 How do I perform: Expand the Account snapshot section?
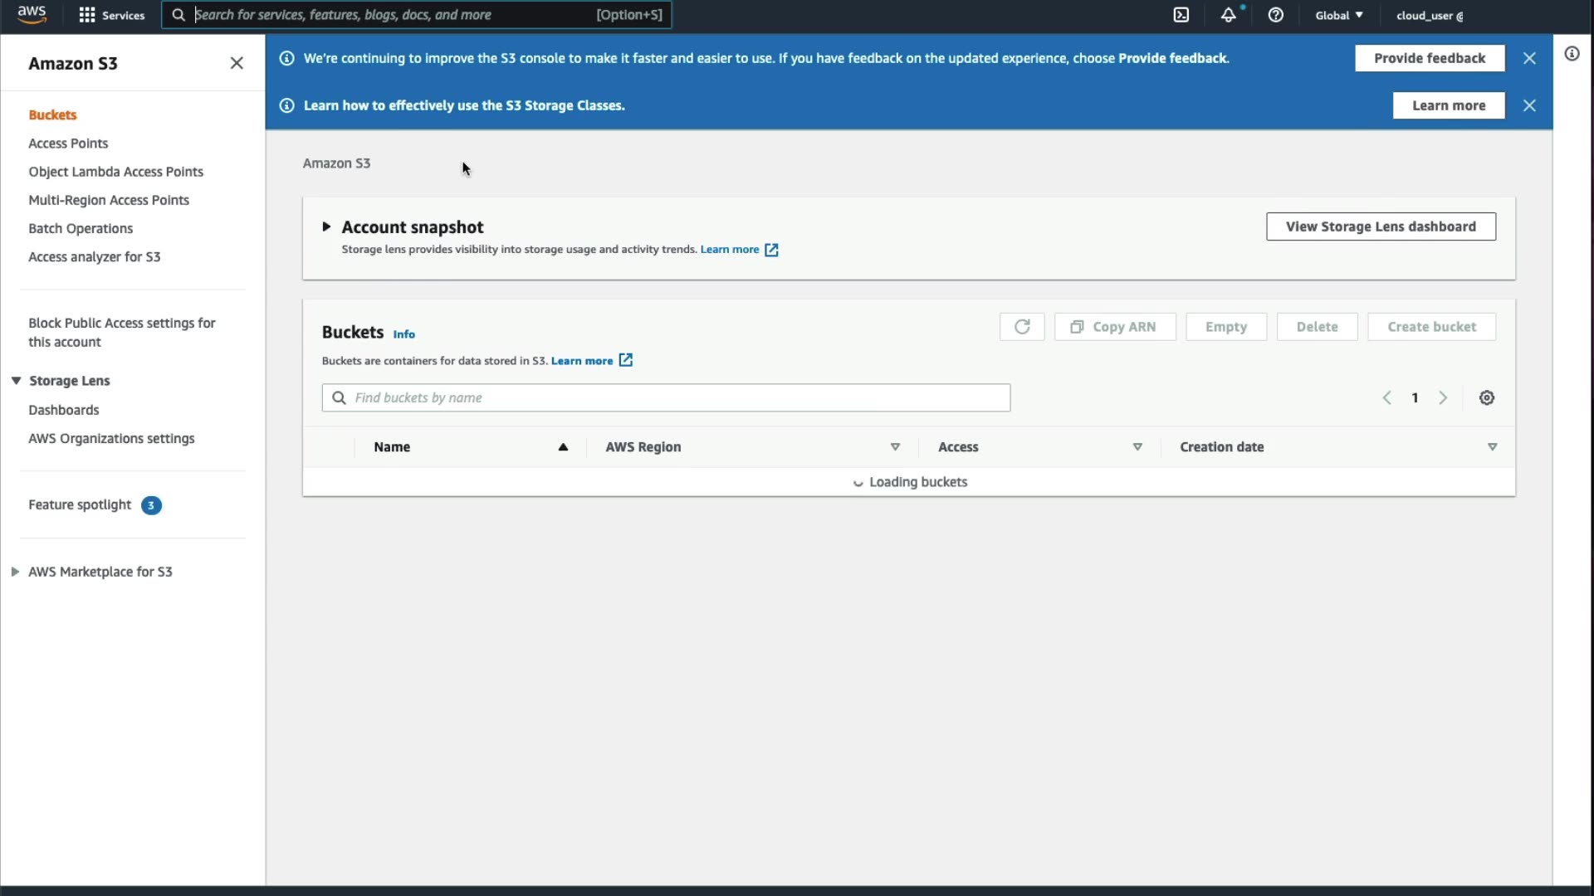point(326,226)
